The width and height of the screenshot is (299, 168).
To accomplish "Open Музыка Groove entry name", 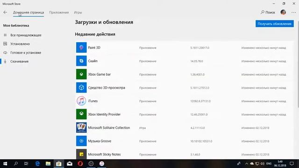I will click(100, 141).
